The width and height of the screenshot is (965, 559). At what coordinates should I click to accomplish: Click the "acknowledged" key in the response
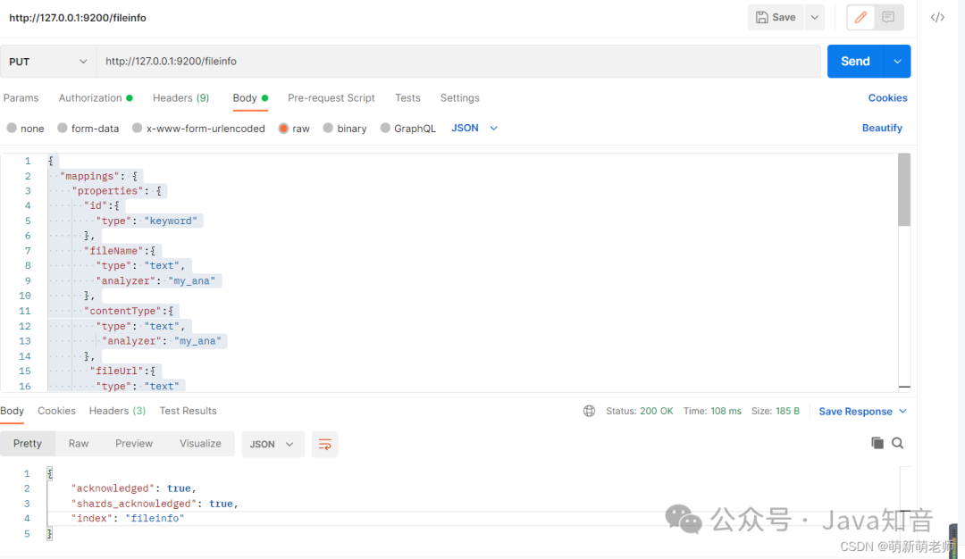[x=113, y=488]
